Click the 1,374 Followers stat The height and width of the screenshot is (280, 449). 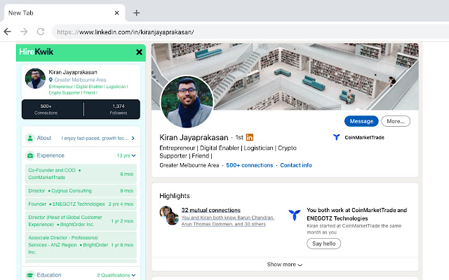[x=119, y=109]
